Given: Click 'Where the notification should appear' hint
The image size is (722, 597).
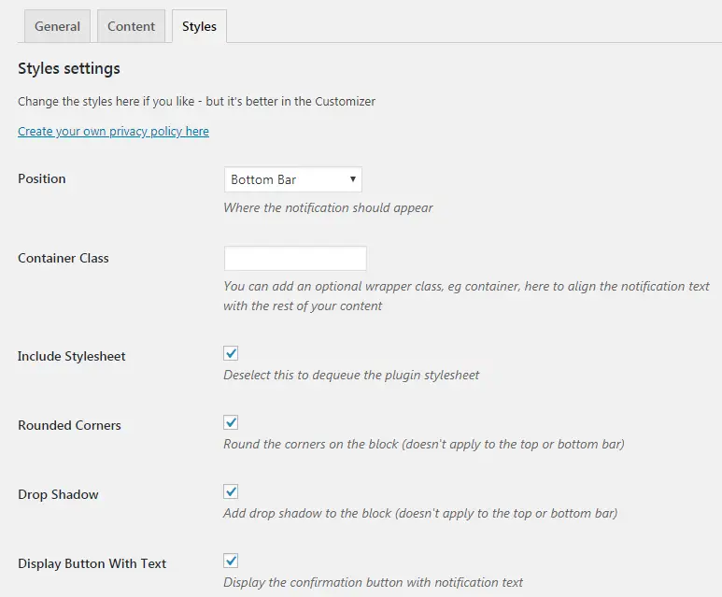Looking at the screenshot, I should coord(328,207).
